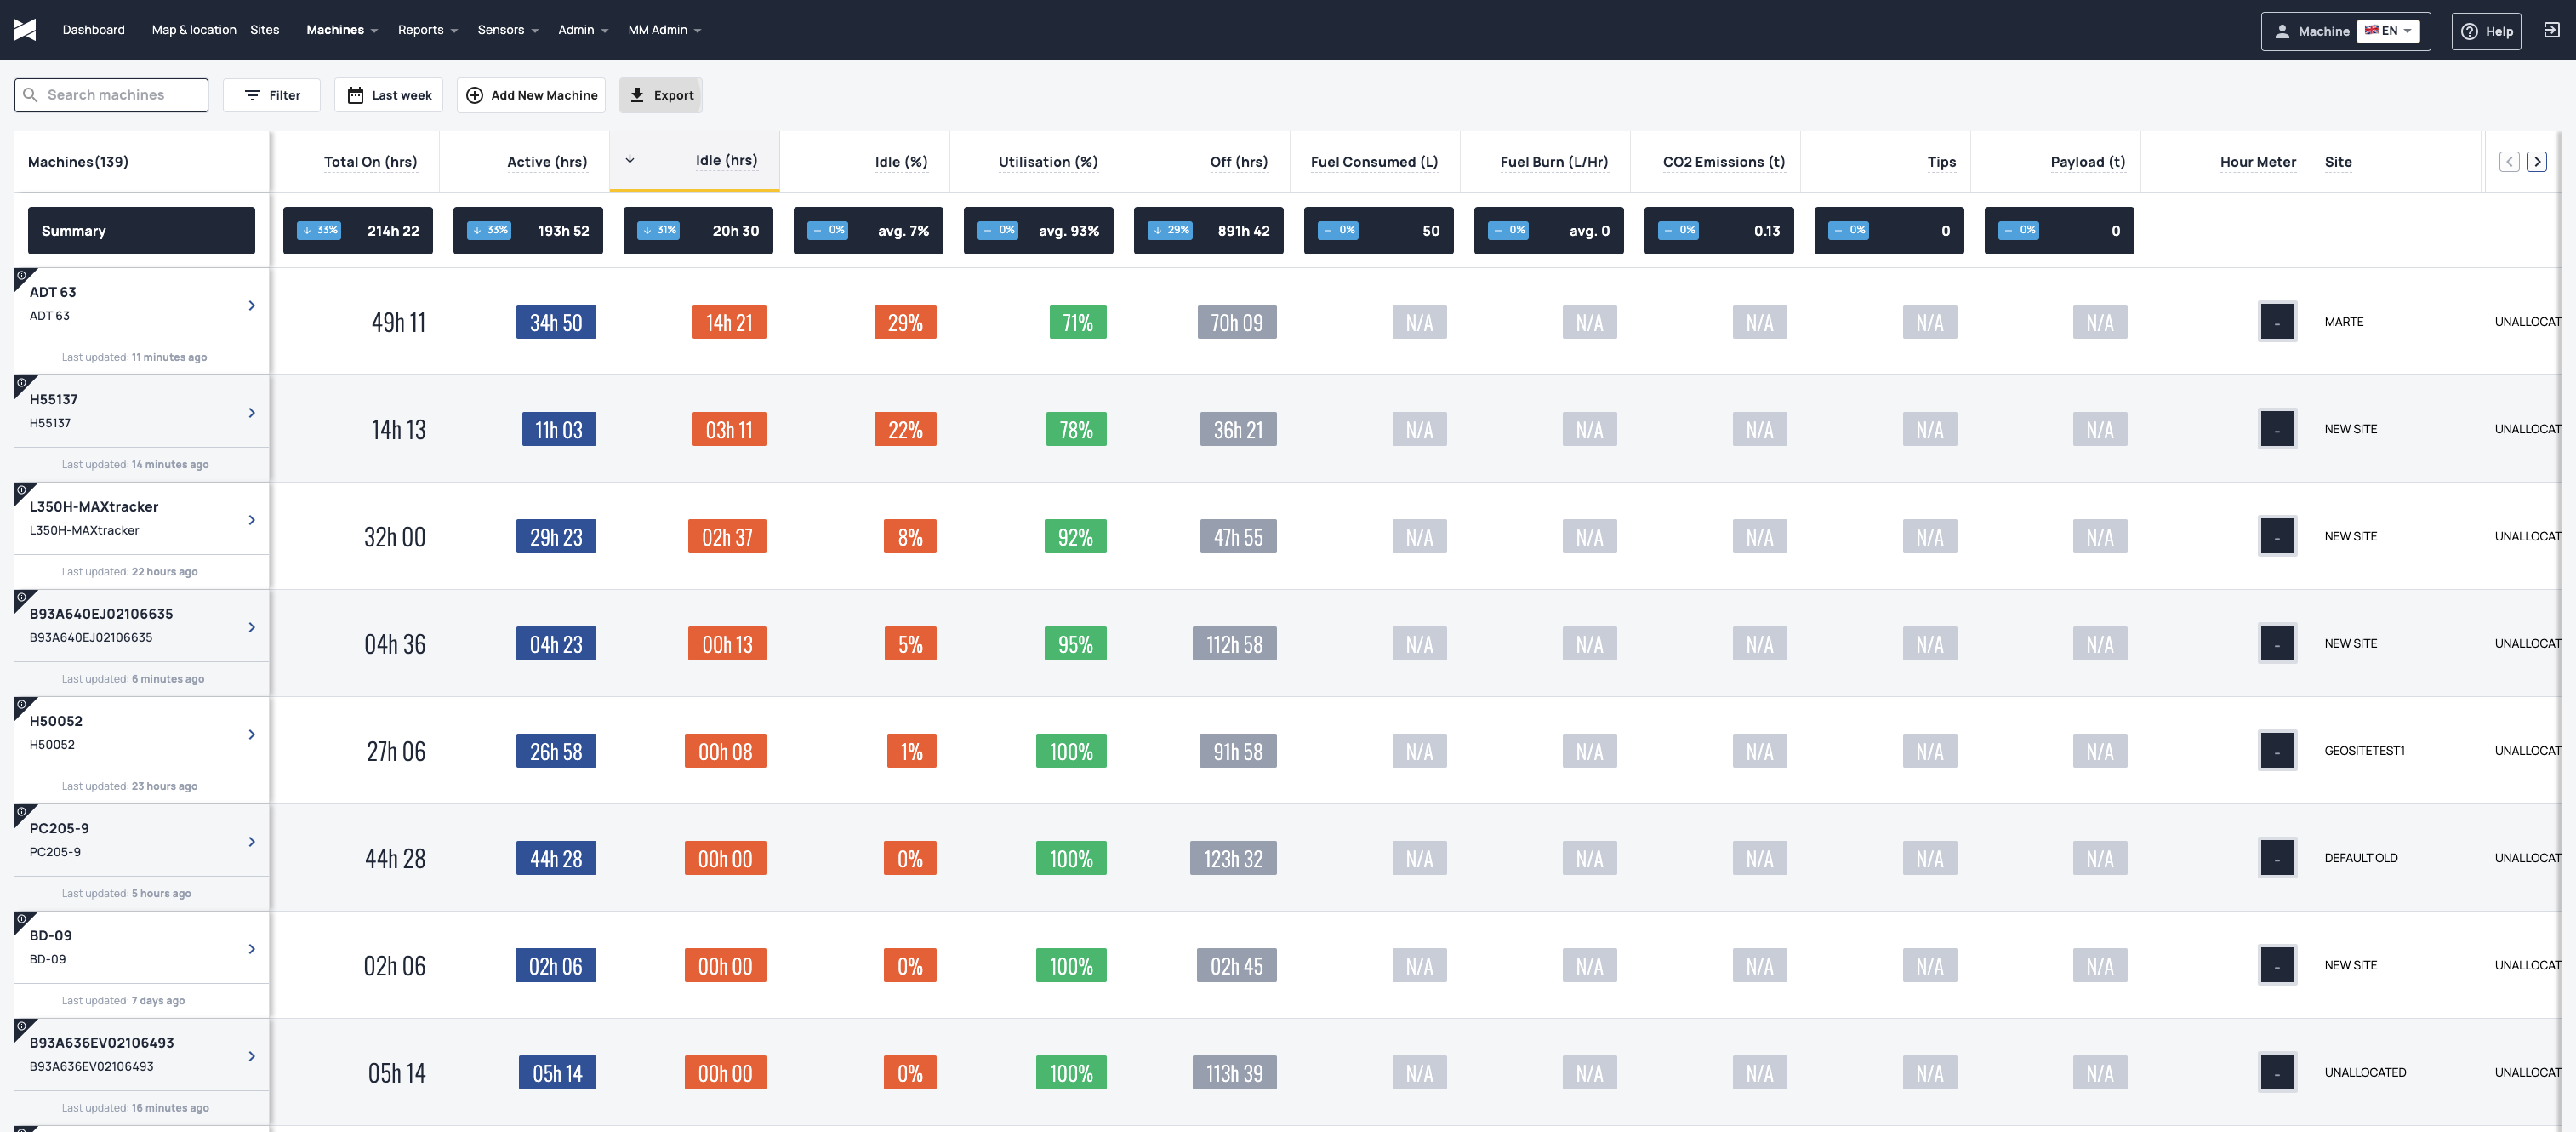This screenshot has width=2576, height=1132.
Task: Click the 34h 50 active hours badge
Action: pos(556,323)
